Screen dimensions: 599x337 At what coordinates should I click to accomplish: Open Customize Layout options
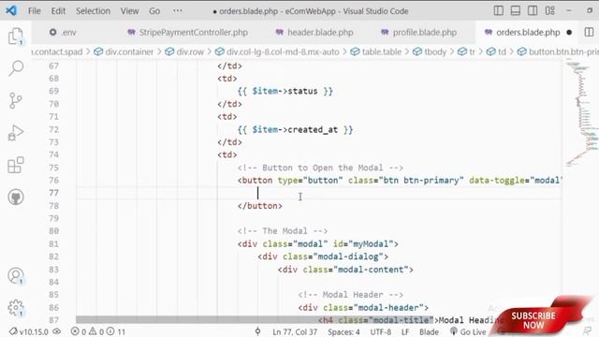[x=549, y=10]
